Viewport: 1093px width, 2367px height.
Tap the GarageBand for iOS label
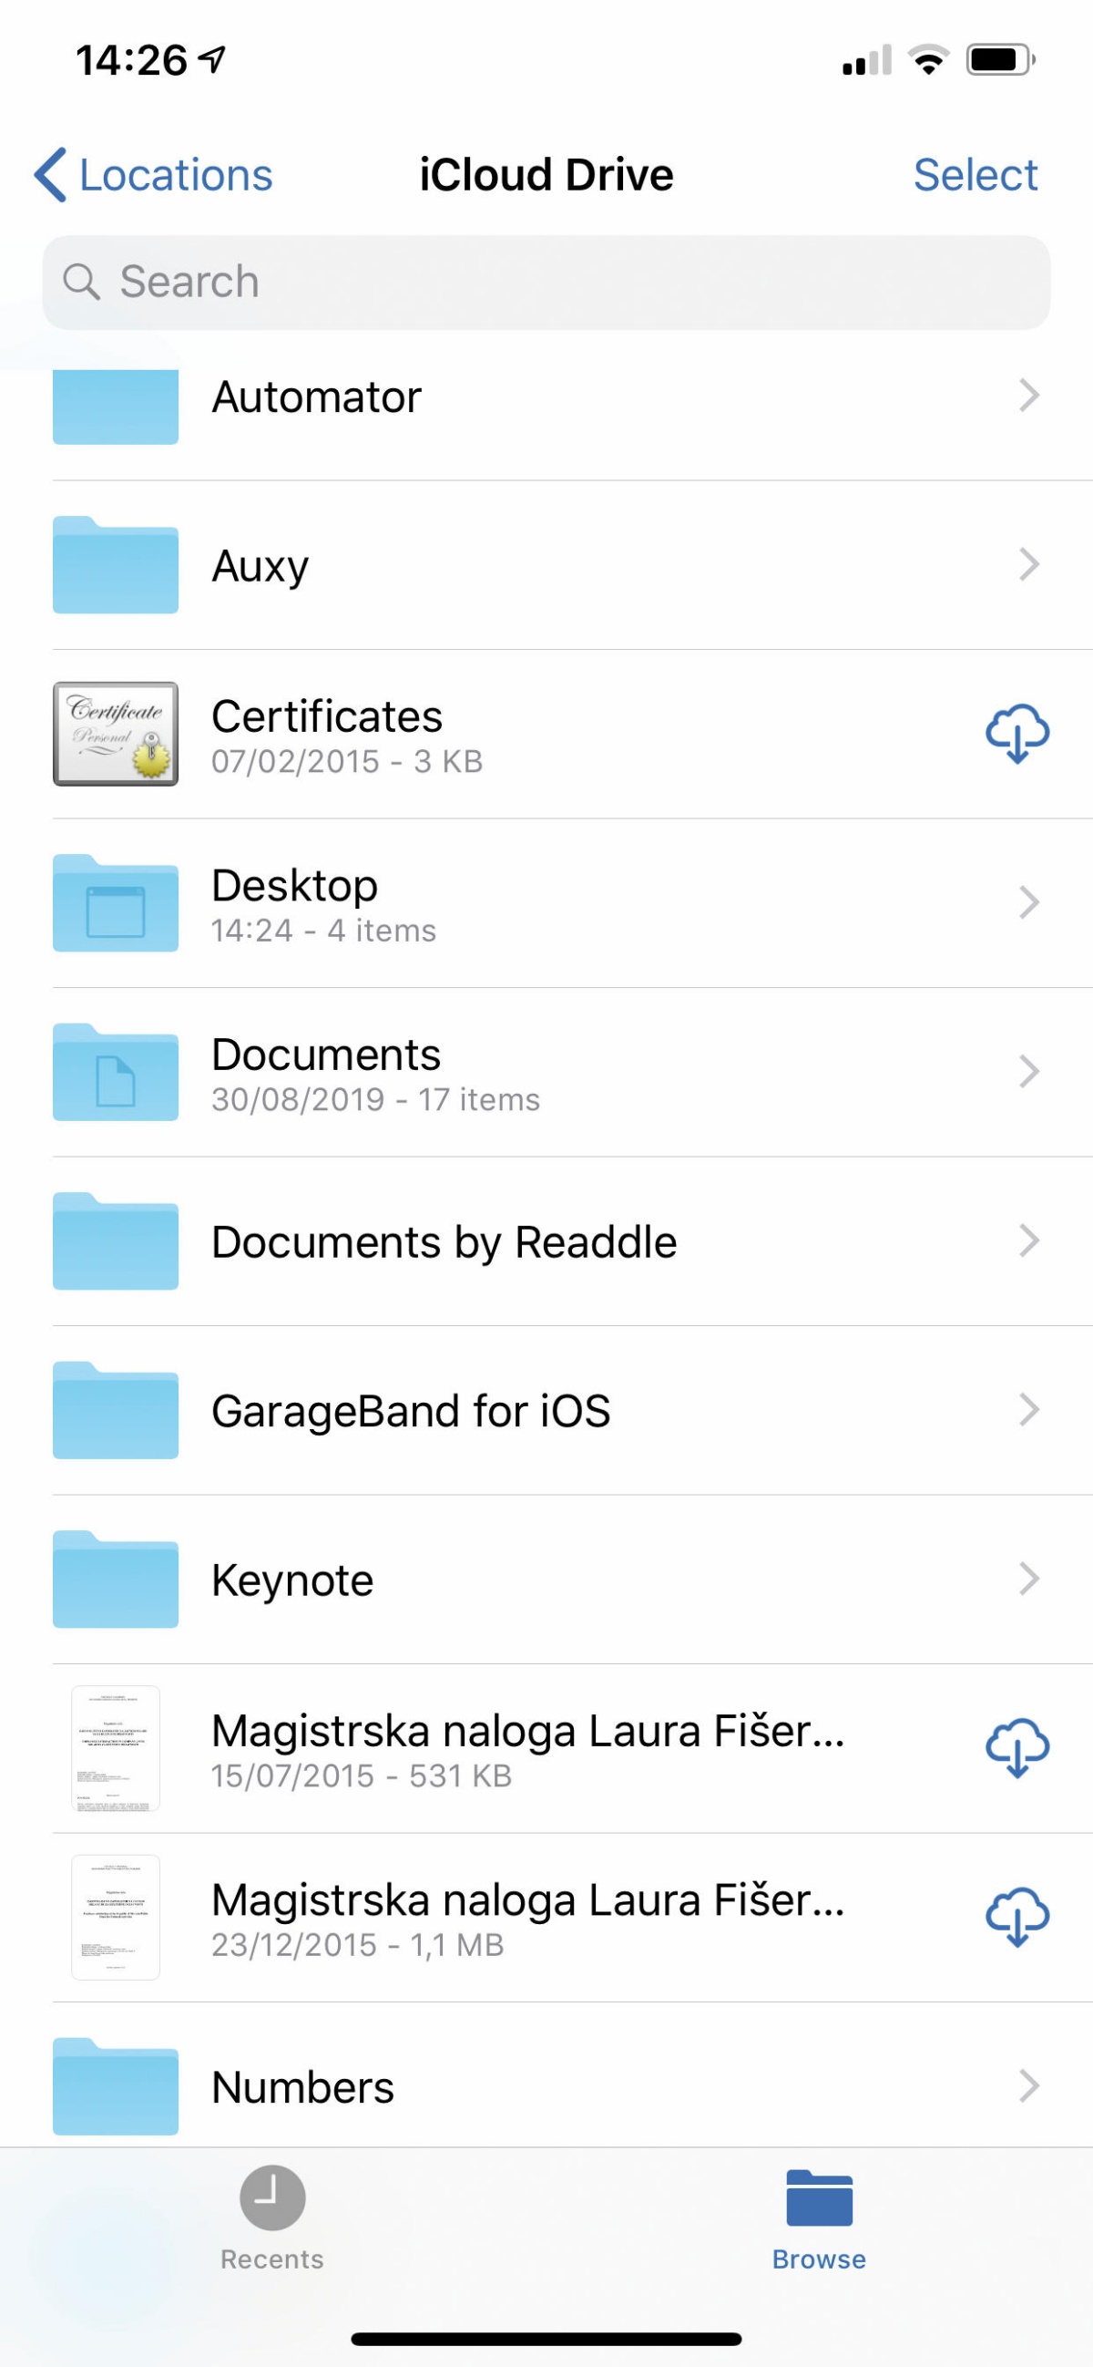[411, 1411]
